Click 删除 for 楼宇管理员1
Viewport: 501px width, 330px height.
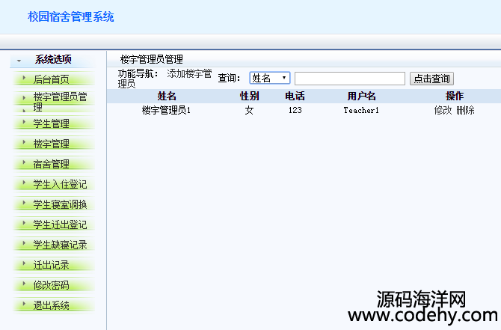click(465, 110)
